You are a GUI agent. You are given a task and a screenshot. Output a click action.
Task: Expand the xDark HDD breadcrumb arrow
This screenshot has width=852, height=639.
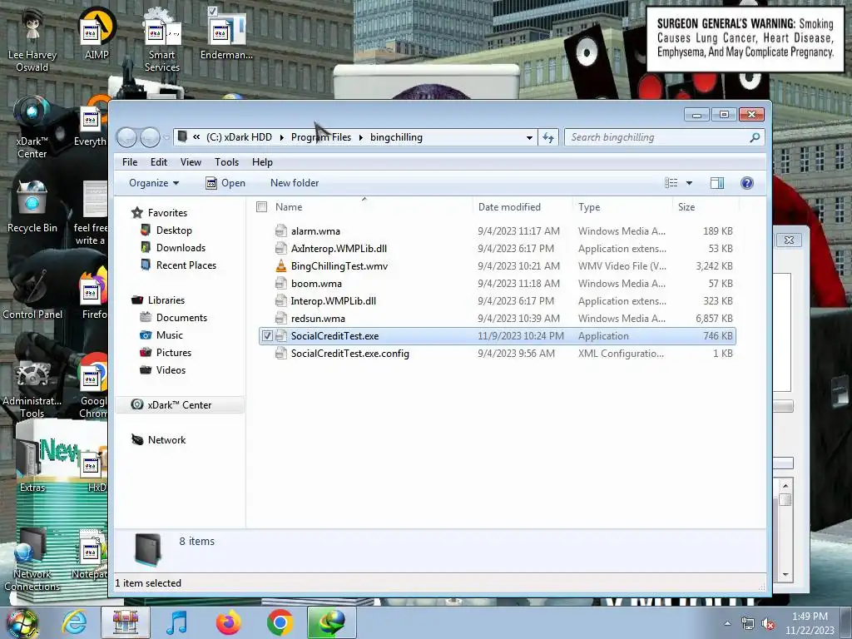tap(281, 137)
